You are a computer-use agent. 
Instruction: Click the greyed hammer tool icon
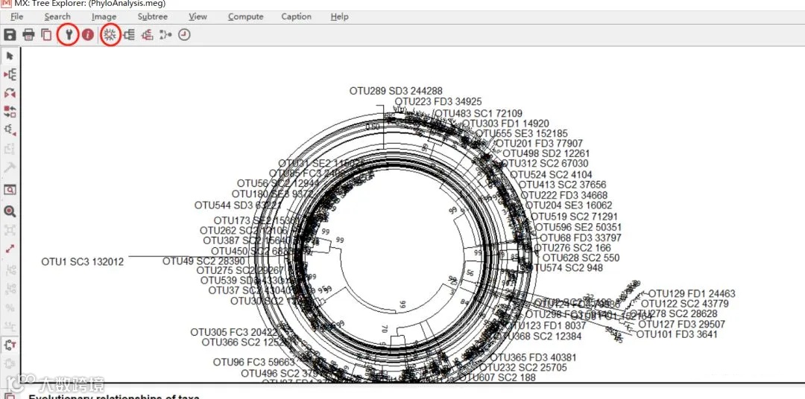pos(10,168)
